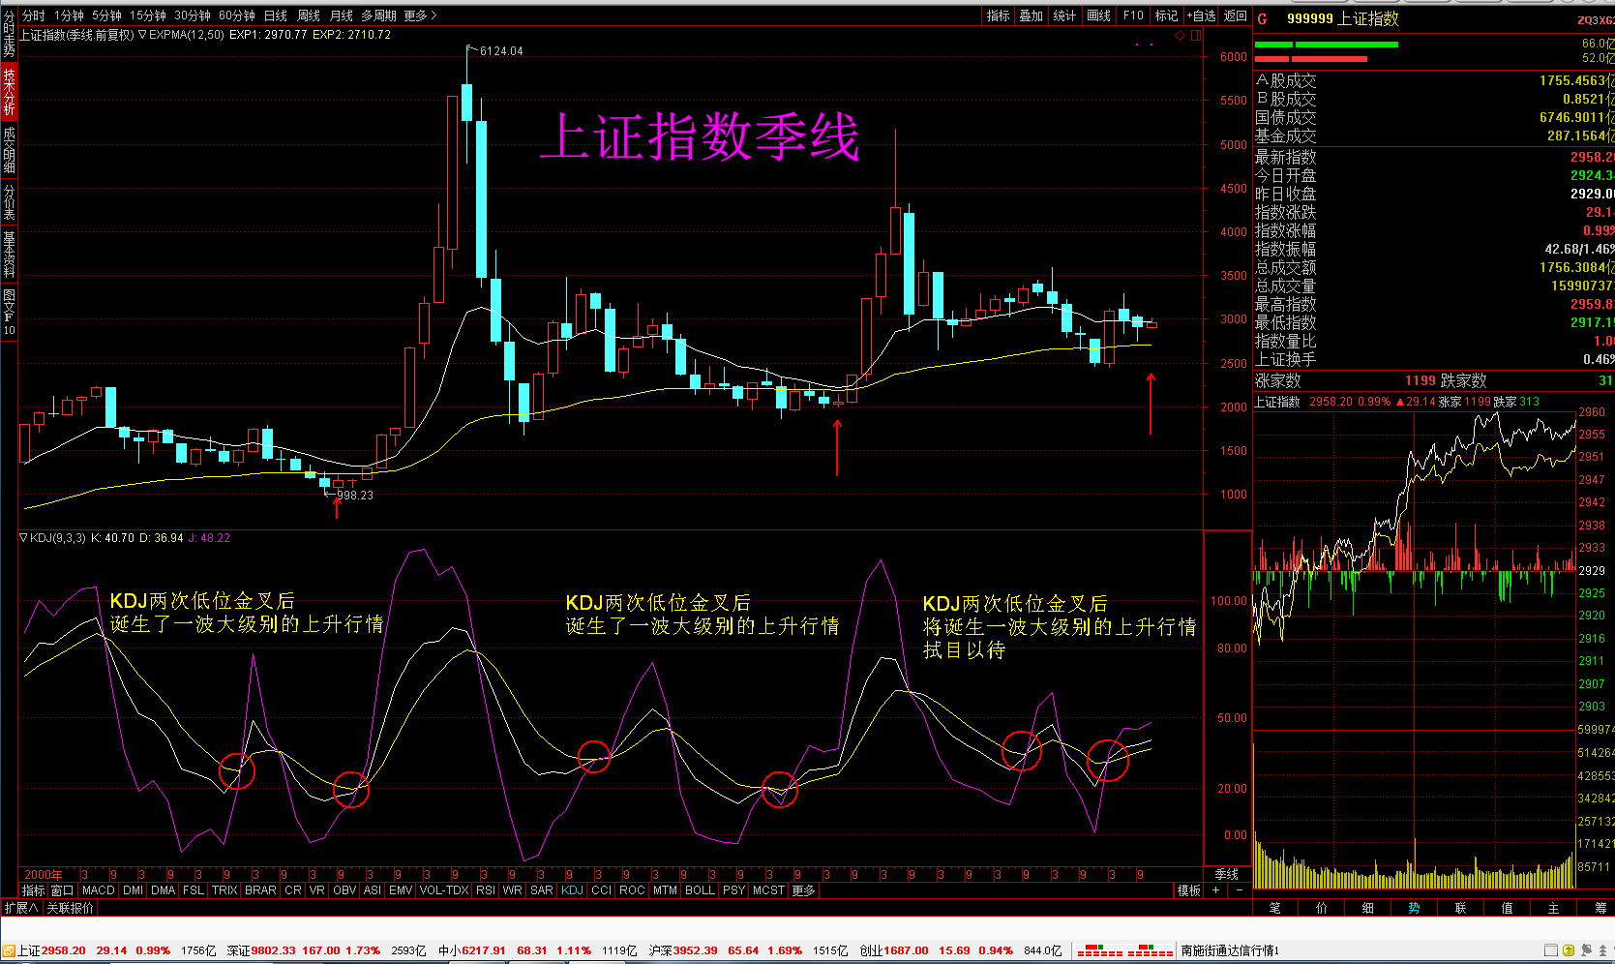Click the 6124.04 peak price label

point(500,51)
